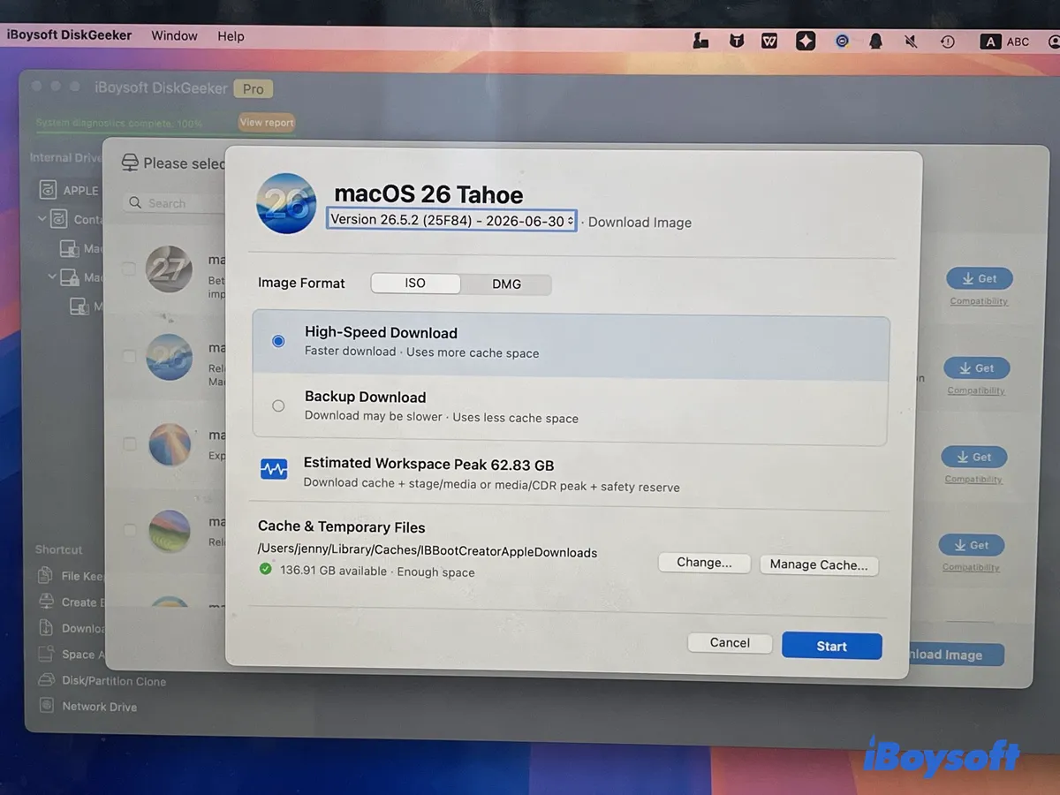Tick the checkbox beside the macOS 27 thumbnail
This screenshot has height=795, width=1060.
coord(129,269)
